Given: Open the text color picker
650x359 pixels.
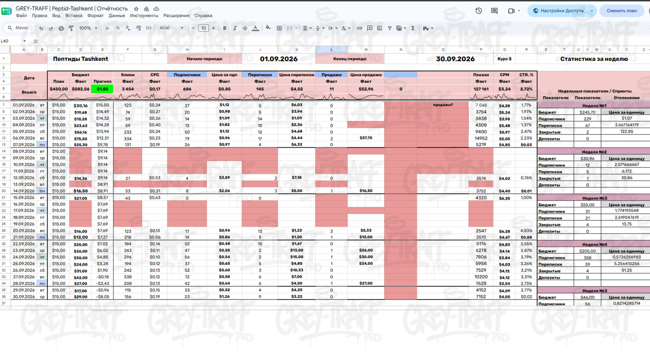Looking at the screenshot, I should [255, 28].
